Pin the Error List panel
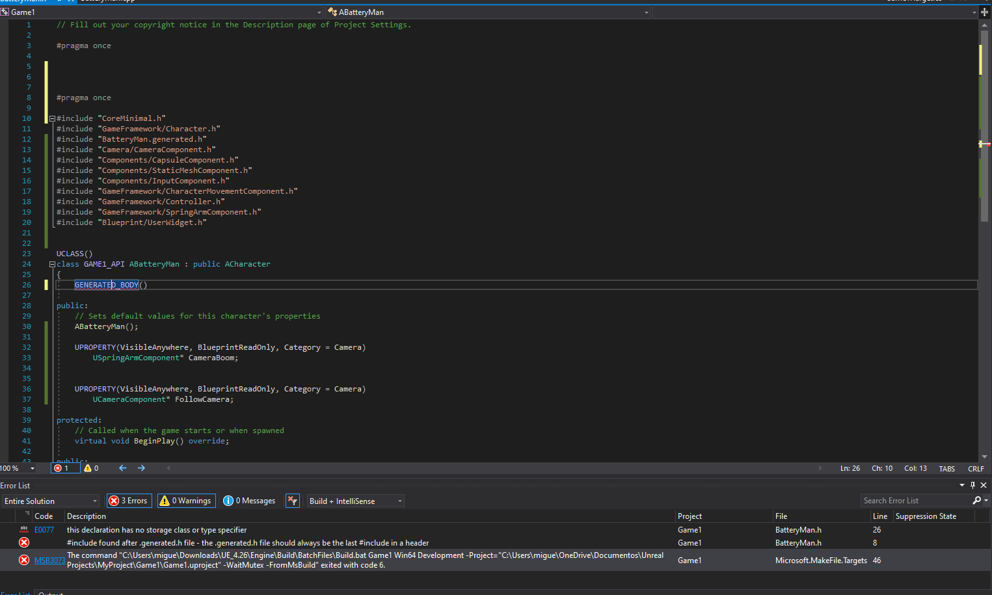 [x=972, y=485]
